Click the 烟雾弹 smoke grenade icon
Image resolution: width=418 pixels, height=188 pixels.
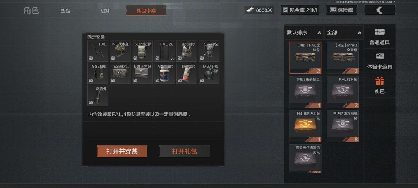(x=98, y=96)
